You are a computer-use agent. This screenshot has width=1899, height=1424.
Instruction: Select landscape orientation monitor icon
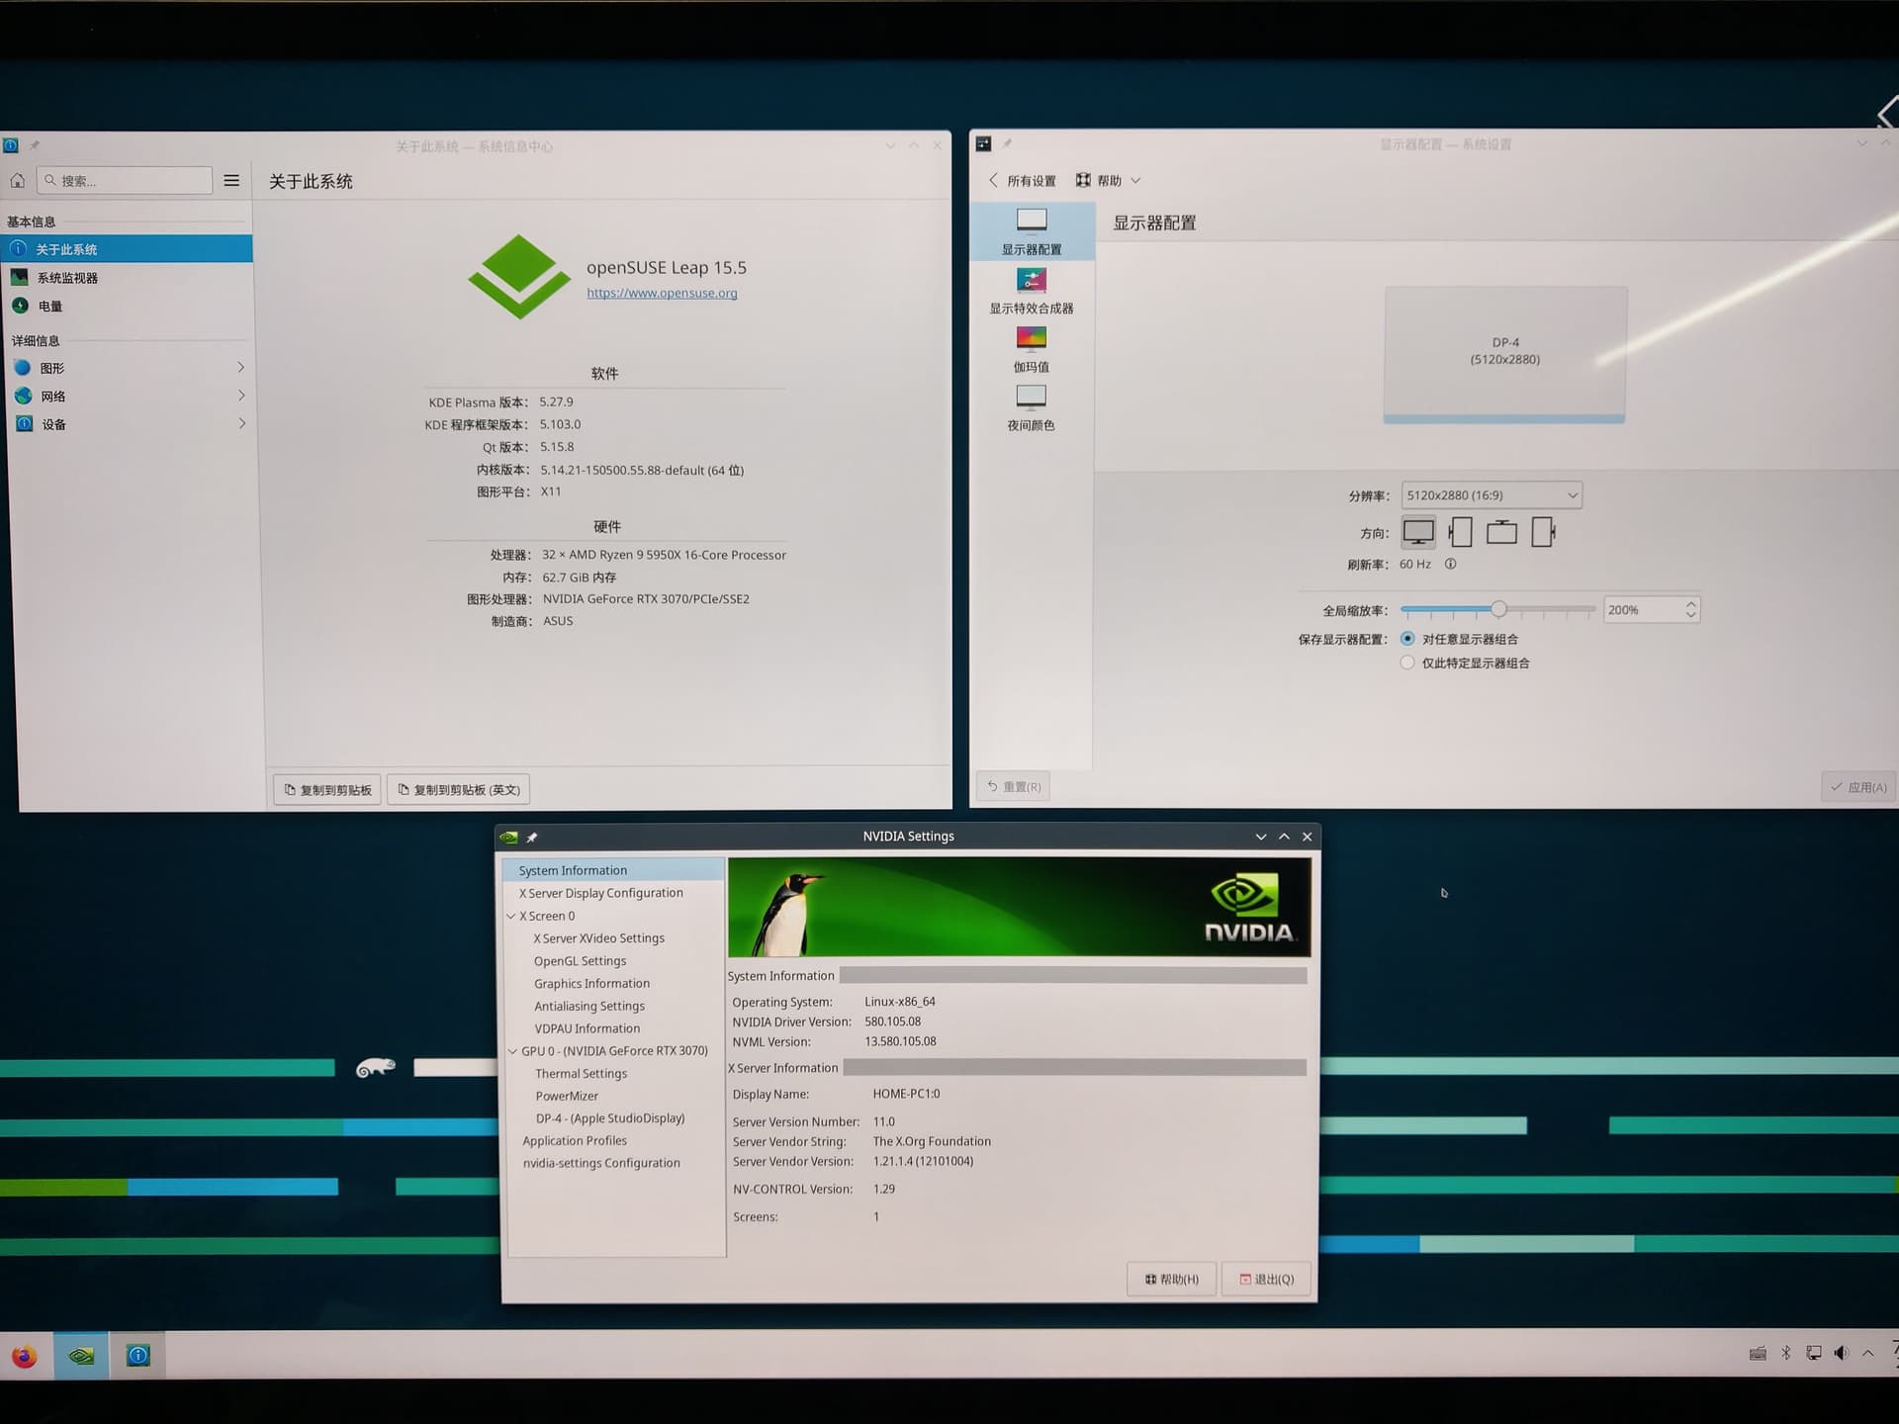click(1418, 532)
